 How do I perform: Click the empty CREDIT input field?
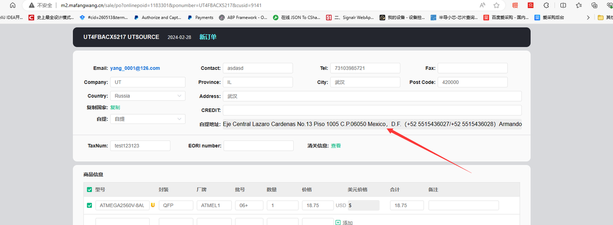point(372,110)
